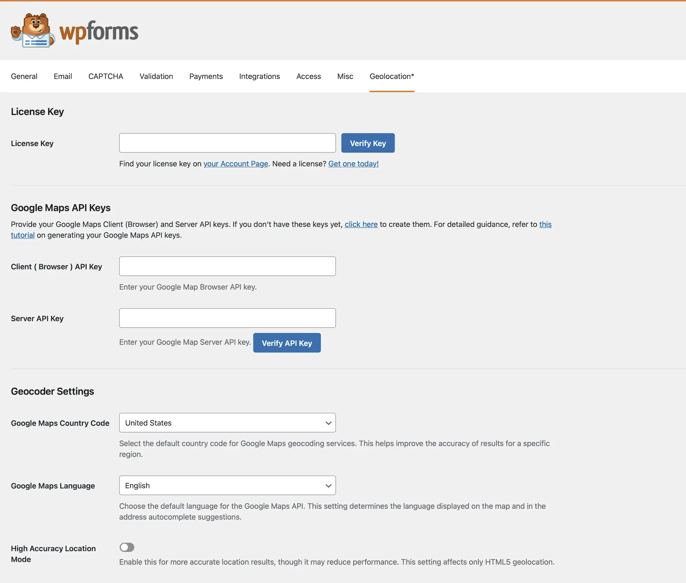Open the Google Maps Language dropdown

coord(227,485)
